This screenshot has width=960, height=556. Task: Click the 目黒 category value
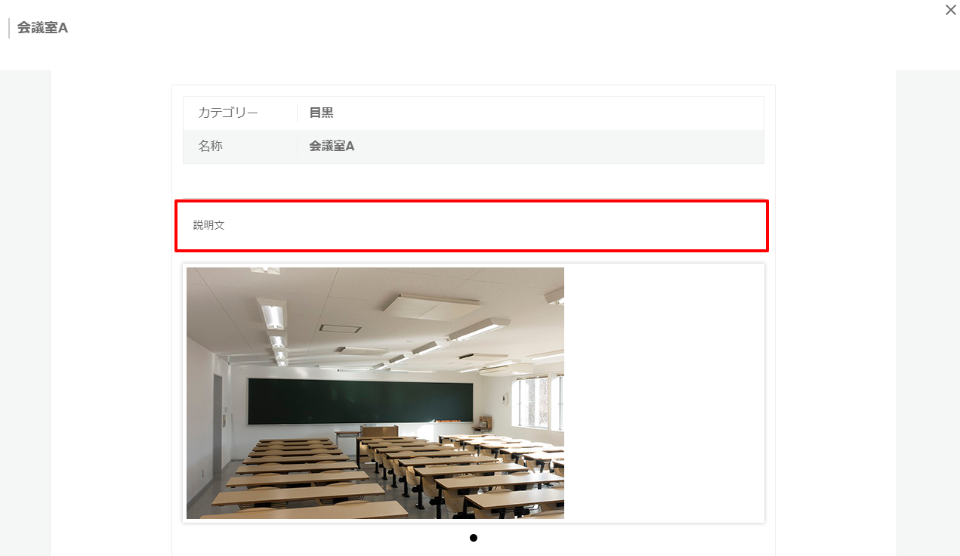[321, 113]
